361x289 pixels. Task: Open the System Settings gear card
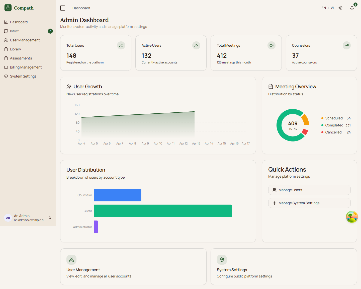click(284, 266)
